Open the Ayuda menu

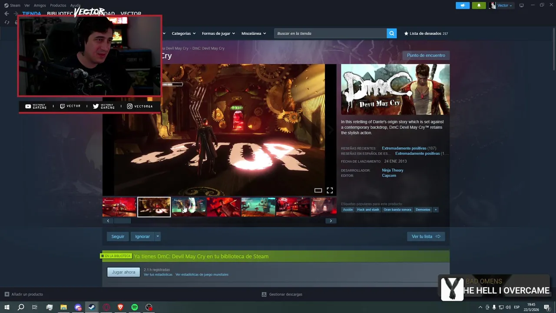pos(75,5)
